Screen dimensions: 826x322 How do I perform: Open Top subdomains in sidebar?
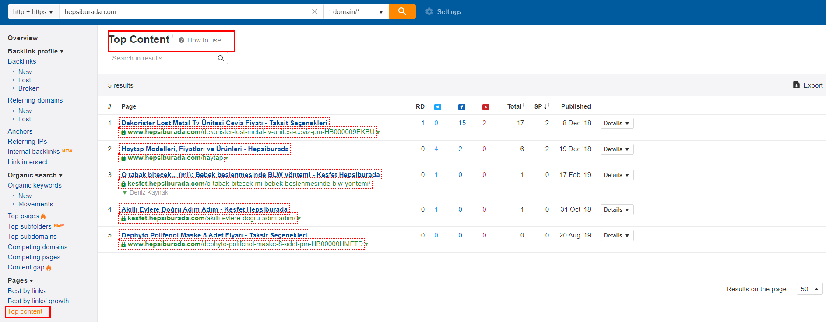coord(32,237)
